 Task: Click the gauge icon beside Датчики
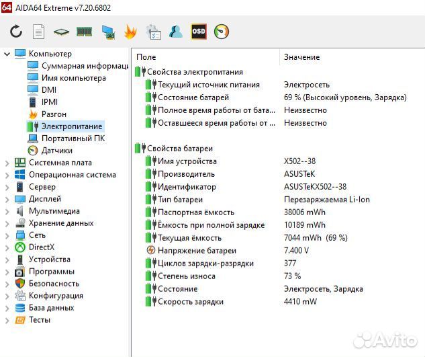33,151
